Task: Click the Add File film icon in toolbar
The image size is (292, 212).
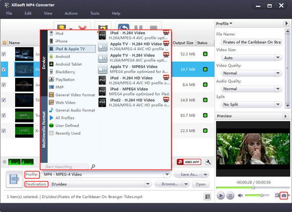Action: click(x=62, y=27)
